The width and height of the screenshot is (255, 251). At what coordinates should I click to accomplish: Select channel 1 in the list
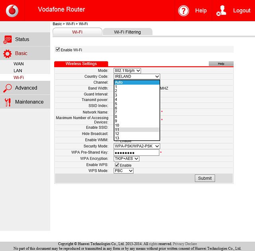click(x=137, y=87)
